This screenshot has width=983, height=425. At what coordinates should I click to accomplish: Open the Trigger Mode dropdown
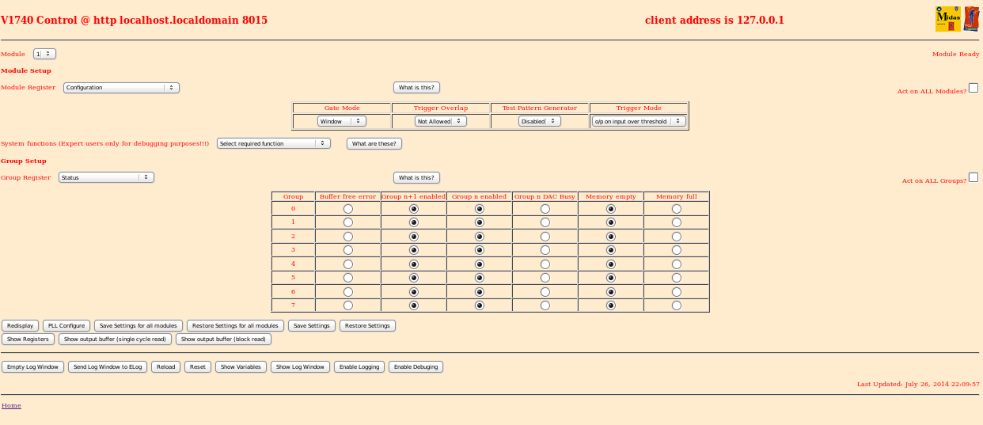(x=639, y=121)
